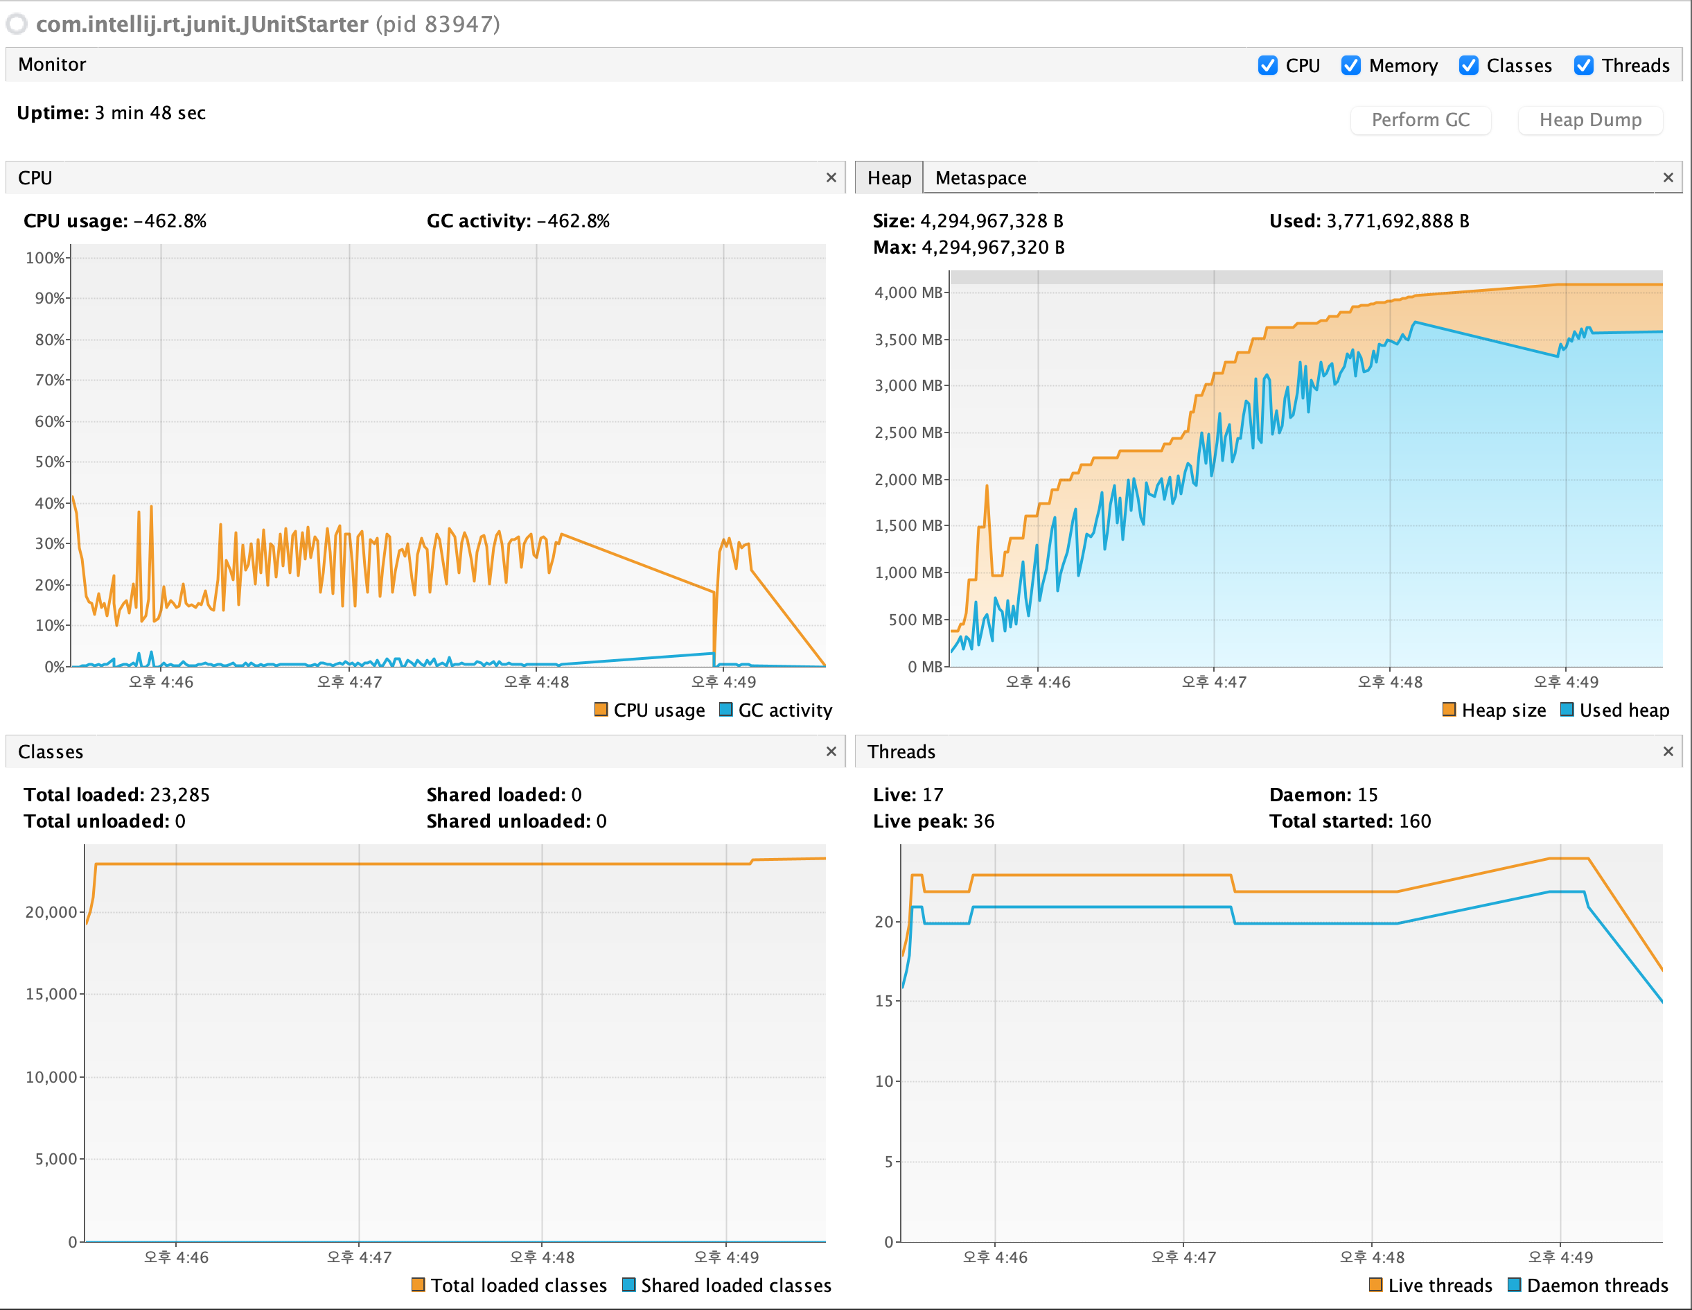The width and height of the screenshot is (1692, 1310).
Task: Click the Total unloaded 0 text
Action: tap(105, 821)
